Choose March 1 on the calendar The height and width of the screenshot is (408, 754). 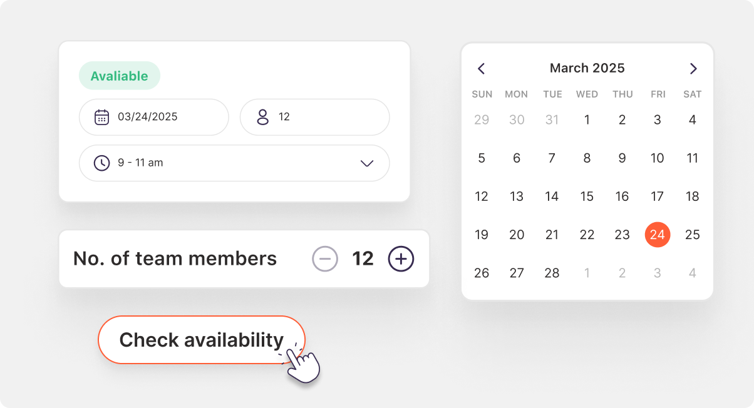point(587,120)
